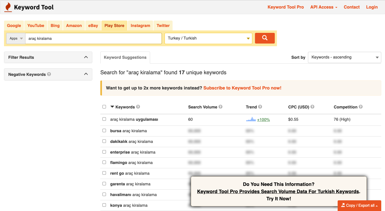Viewport: 385px width, 211px height.
Task: Click help icon beside Keywords column header
Action: click(x=138, y=107)
